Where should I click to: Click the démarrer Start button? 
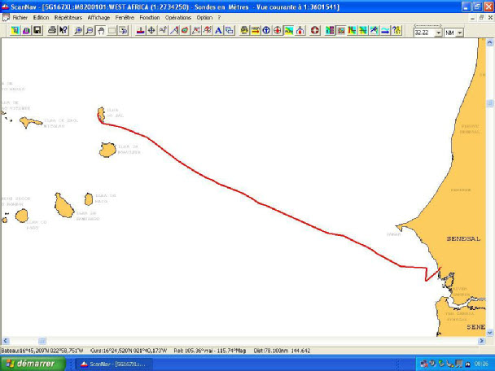click(x=28, y=364)
